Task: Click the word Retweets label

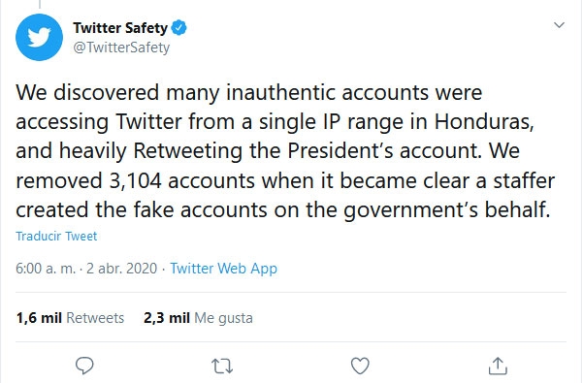Action: coord(95,318)
